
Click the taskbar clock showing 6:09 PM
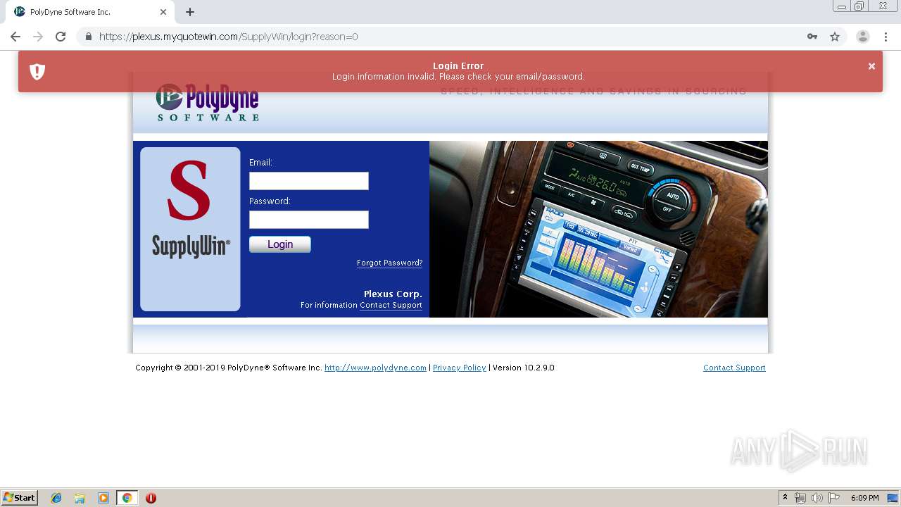[x=864, y=498]
